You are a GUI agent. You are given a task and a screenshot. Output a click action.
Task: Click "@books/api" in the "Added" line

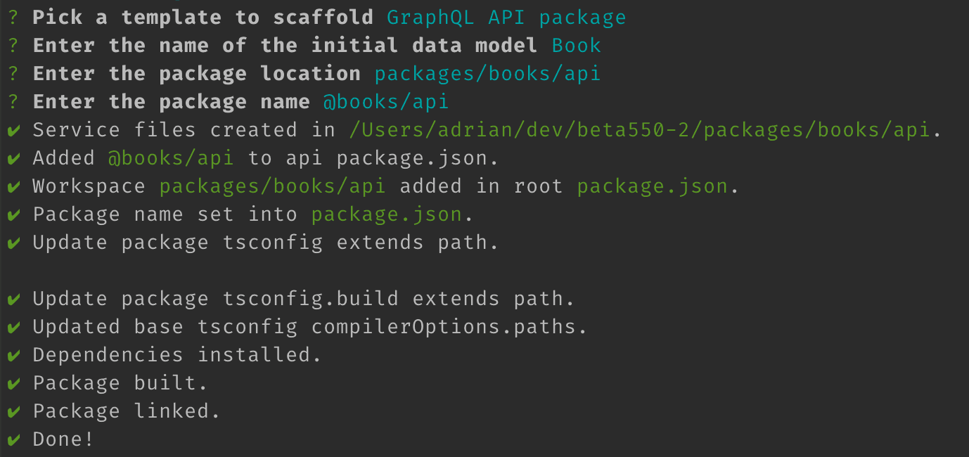[x=171, y=158]
